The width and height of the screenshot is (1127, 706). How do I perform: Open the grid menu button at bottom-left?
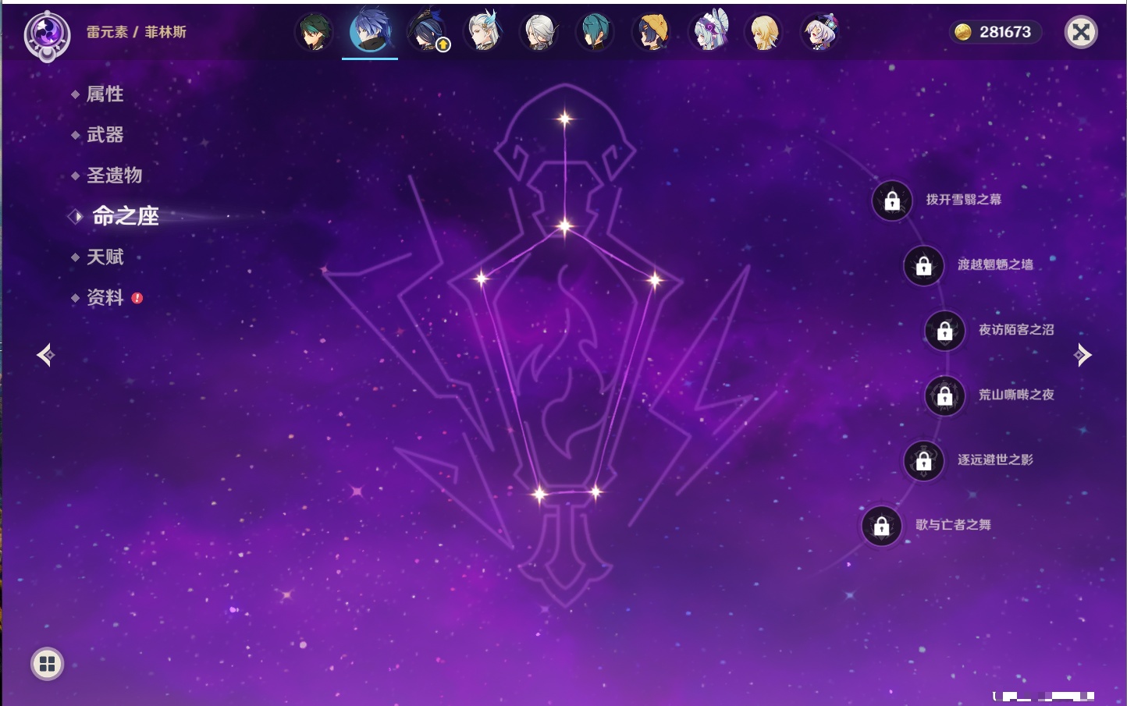47,664
